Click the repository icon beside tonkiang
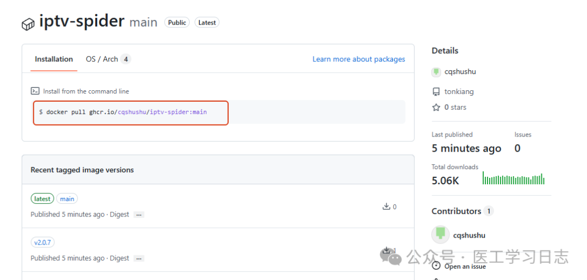The height and width of the screenshot is (280, 587). [x=436, y=92]
